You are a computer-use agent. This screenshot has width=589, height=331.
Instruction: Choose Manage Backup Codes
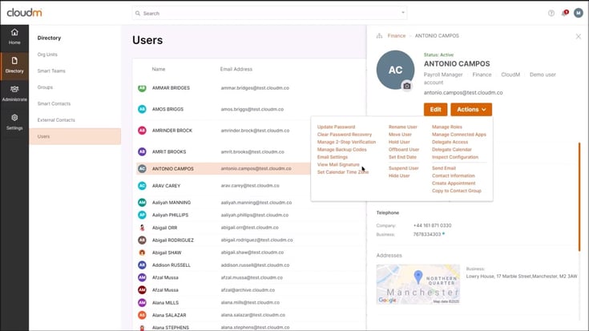click(342, 150)
